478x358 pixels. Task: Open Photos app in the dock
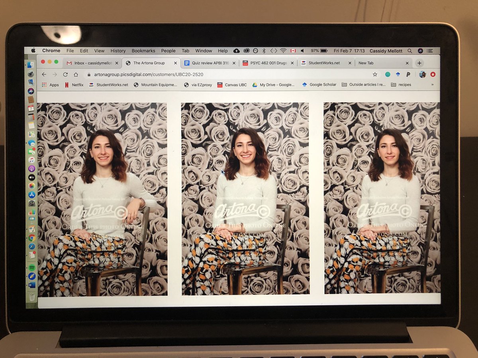tap(31, 186)
